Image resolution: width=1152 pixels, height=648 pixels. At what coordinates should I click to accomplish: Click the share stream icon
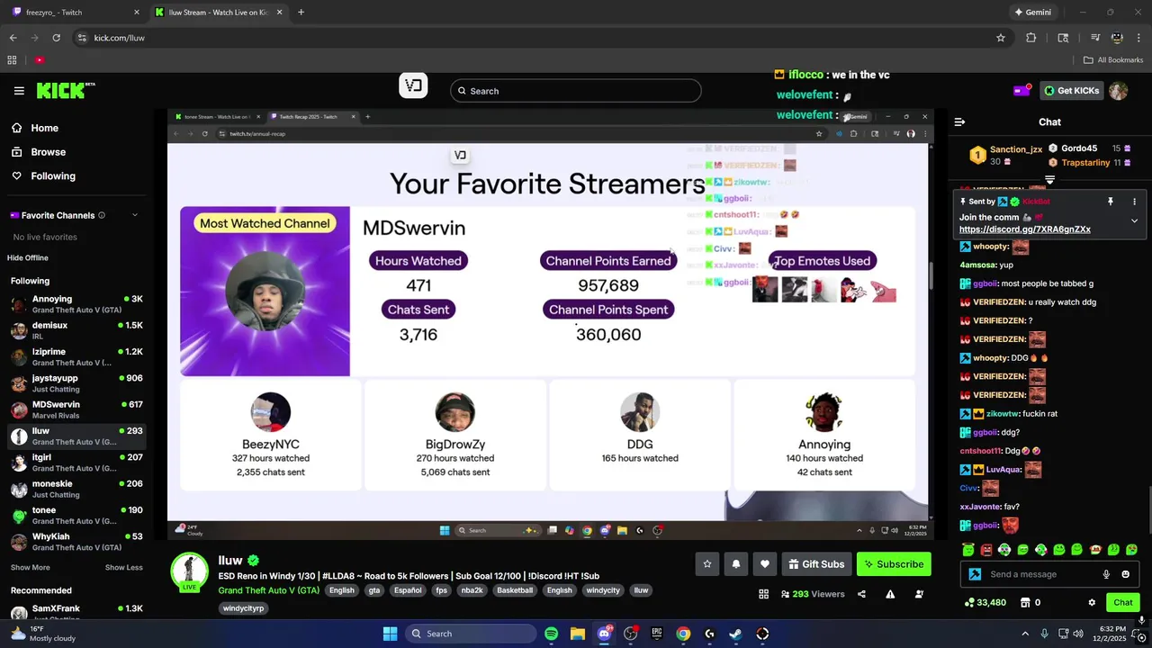click(x=861, y=594)
